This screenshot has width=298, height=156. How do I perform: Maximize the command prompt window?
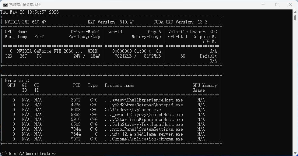pyautogui.click(x=277, y=5)
